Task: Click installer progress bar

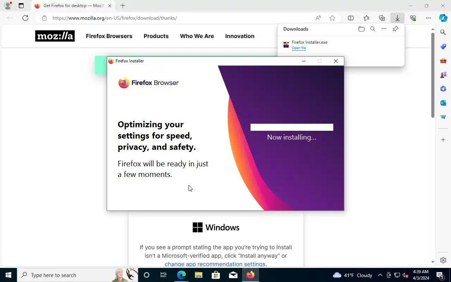Action: (x=292, y=127)
